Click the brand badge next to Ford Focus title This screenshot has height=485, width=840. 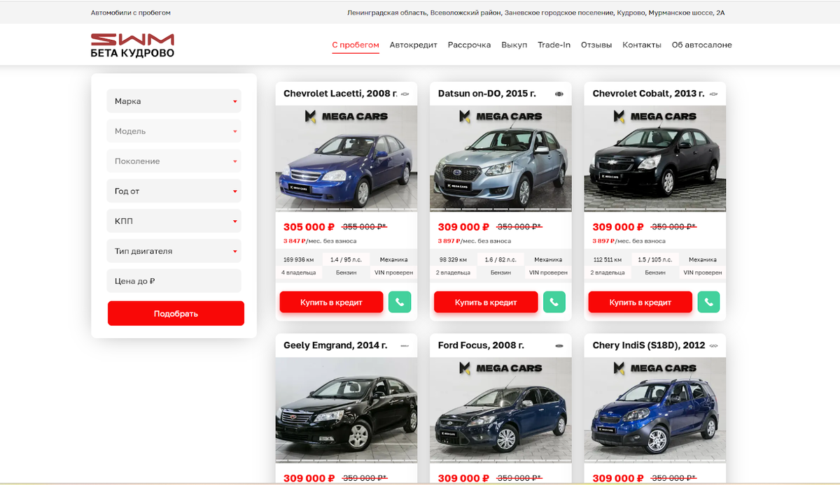coord(559,345)
